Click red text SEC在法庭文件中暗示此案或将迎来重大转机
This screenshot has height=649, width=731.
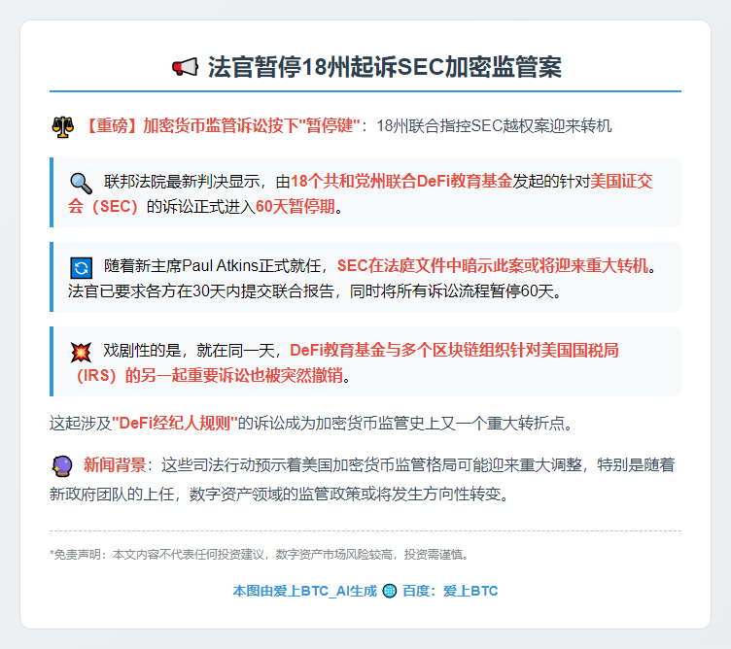(493, 265)
